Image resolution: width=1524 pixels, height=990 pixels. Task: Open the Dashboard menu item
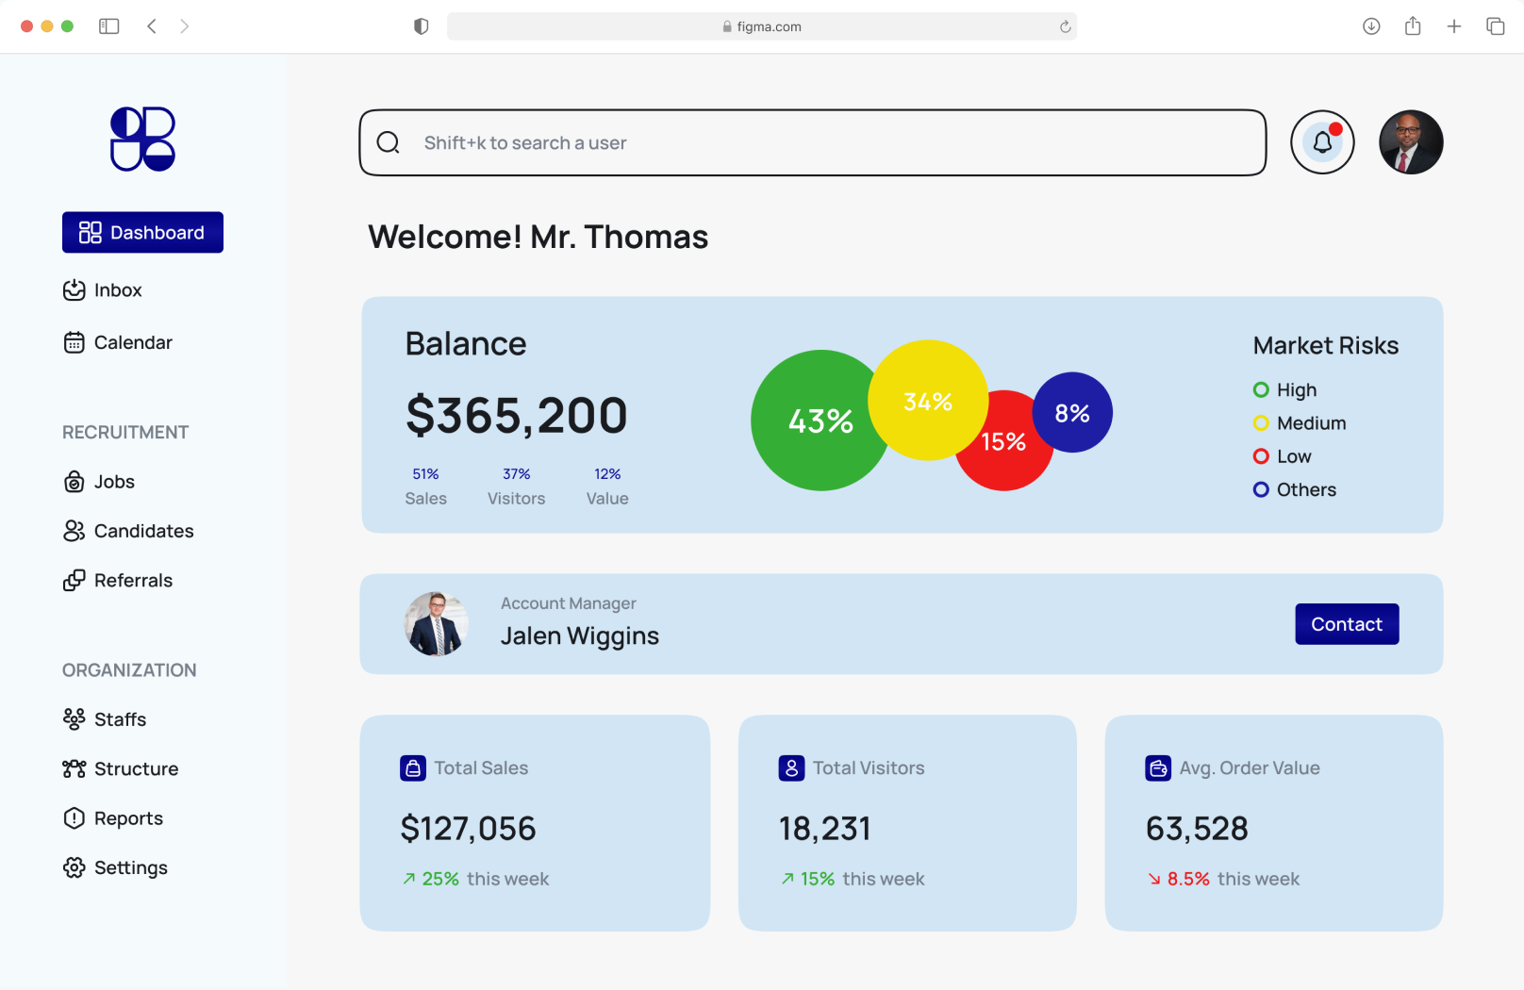pos(142,232)
